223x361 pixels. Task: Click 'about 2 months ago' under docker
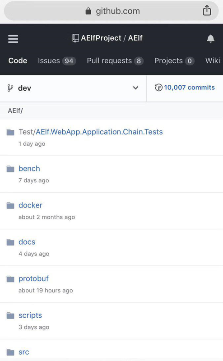[47, 217]
